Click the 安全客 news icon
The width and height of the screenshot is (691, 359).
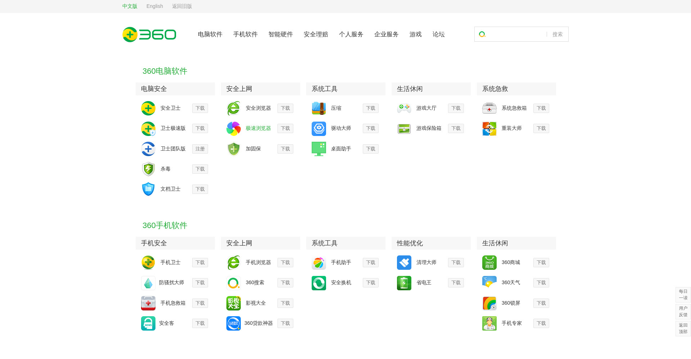[x=148, y=323]
